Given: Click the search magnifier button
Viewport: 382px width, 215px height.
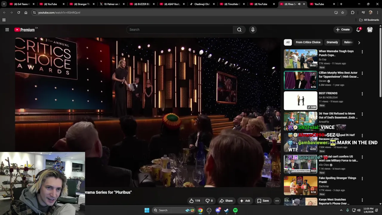Looking at the screenshot, I should [239, 30].
